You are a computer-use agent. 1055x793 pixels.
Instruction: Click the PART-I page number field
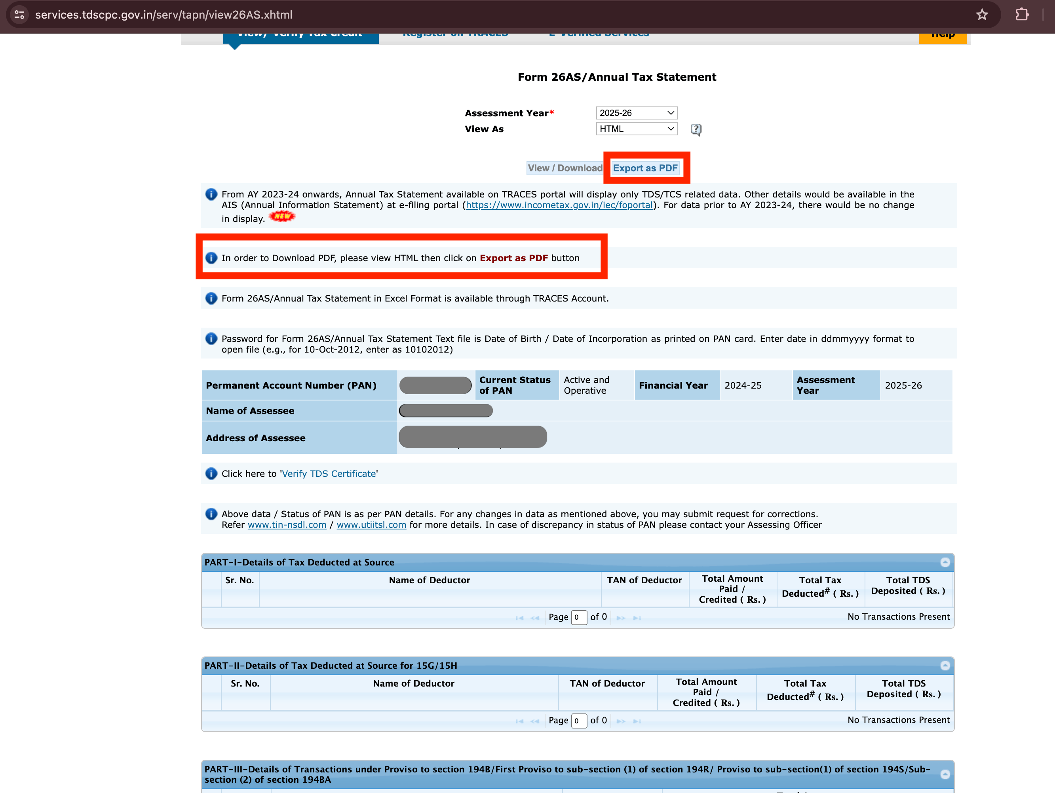pos(579,618)
